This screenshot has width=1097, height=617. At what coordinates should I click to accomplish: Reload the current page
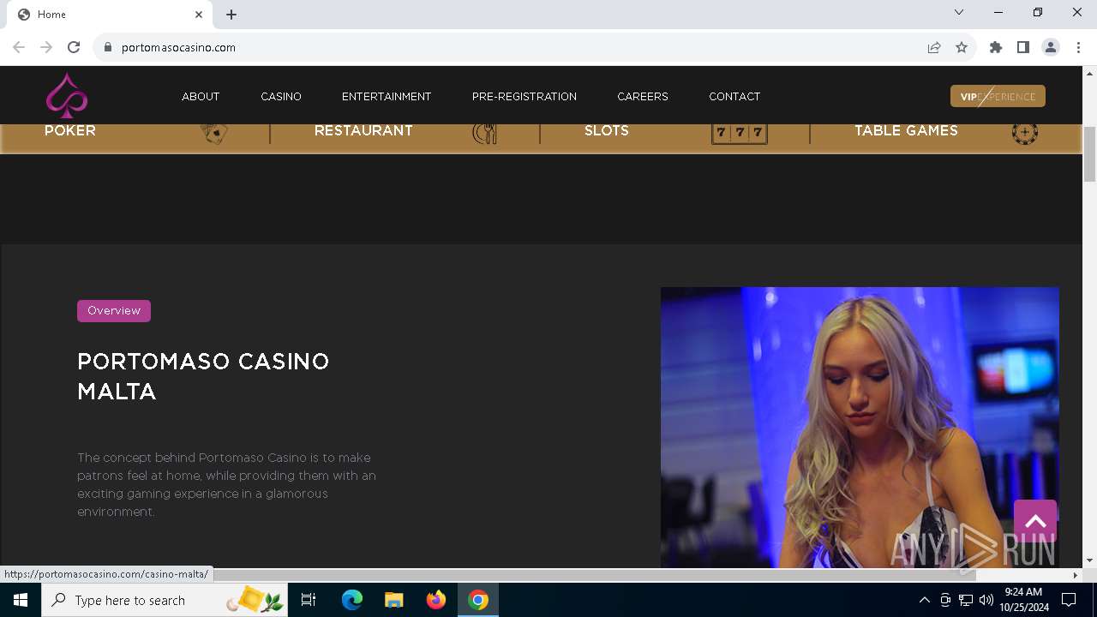[74, 47]
